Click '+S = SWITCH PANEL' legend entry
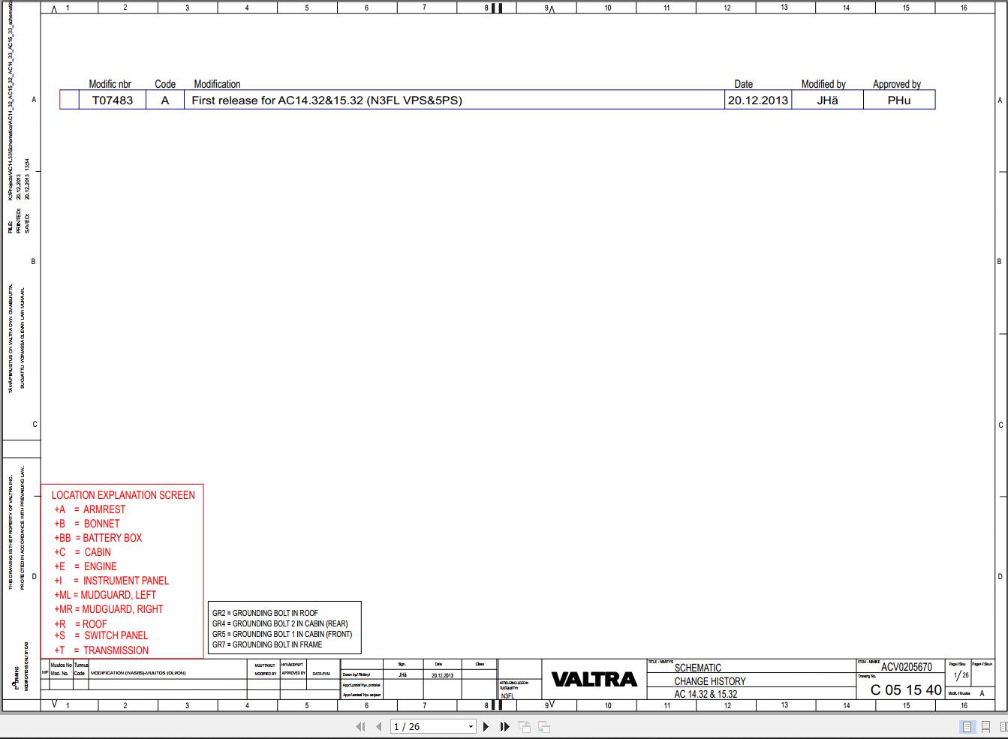This screenshot has height=739, width=1008. [x=101, y=635]
